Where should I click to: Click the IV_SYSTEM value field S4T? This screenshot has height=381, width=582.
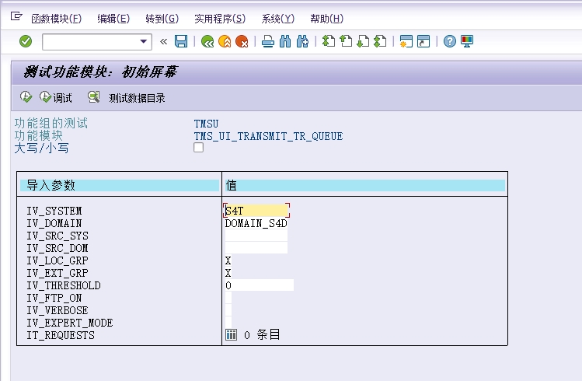coord(256,211)
